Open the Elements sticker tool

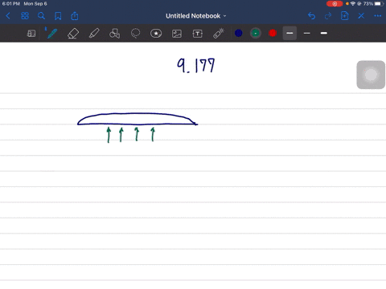click(x=156, y=34)
